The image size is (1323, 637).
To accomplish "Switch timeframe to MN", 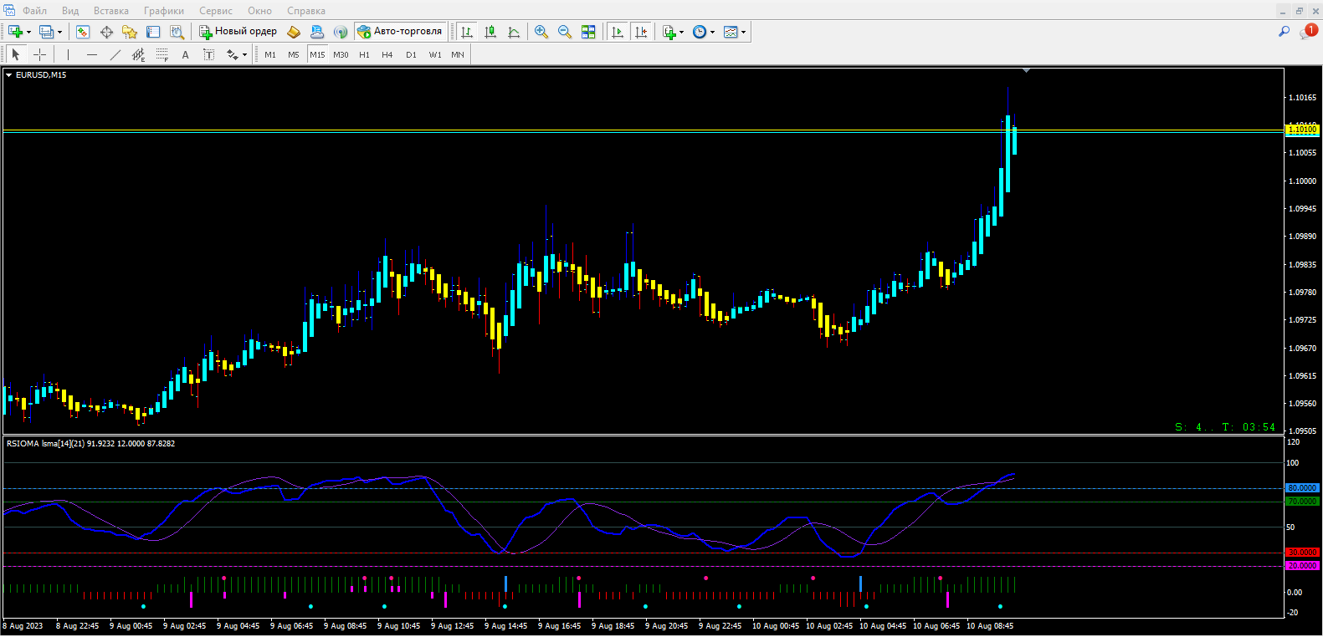I will tap(458, 54).
